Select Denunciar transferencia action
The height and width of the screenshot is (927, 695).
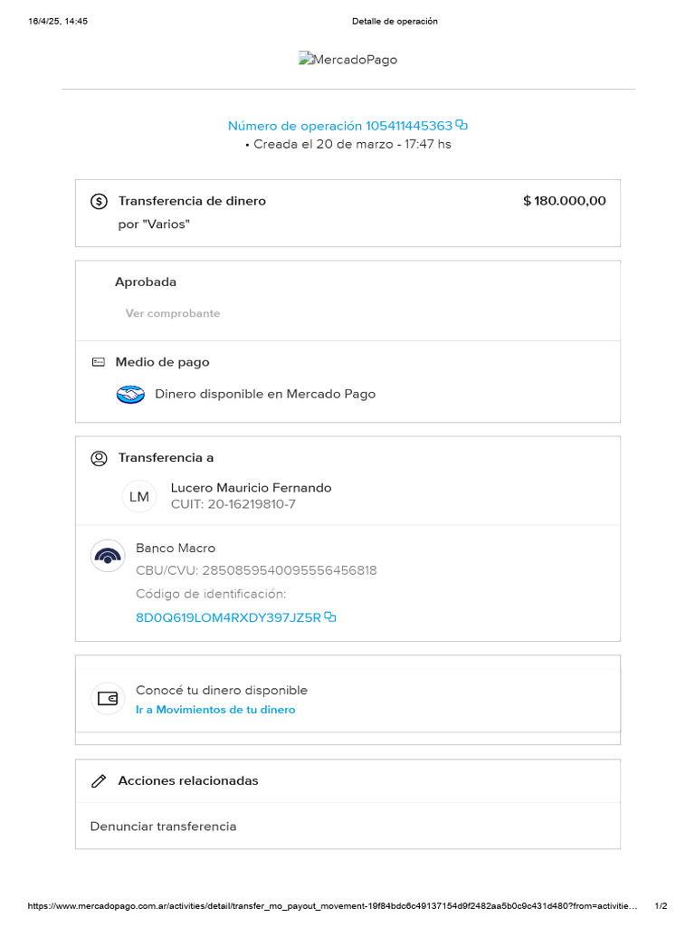(164, 827)
